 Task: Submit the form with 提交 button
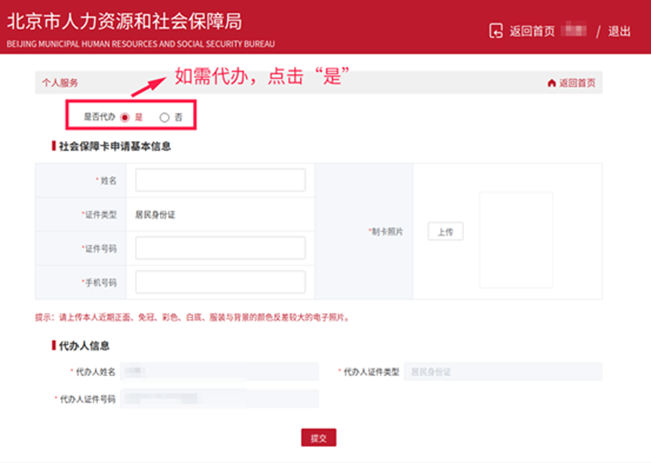pos(319,437)
